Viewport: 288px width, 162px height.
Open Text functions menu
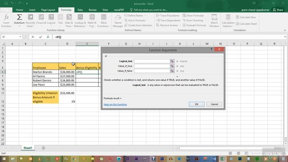pos(60,21)
